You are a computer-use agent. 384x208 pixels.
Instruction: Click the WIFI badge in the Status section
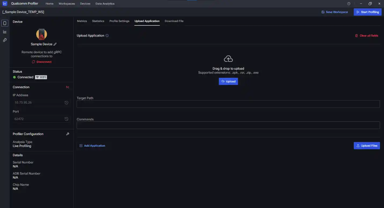(x=41, y=77)
